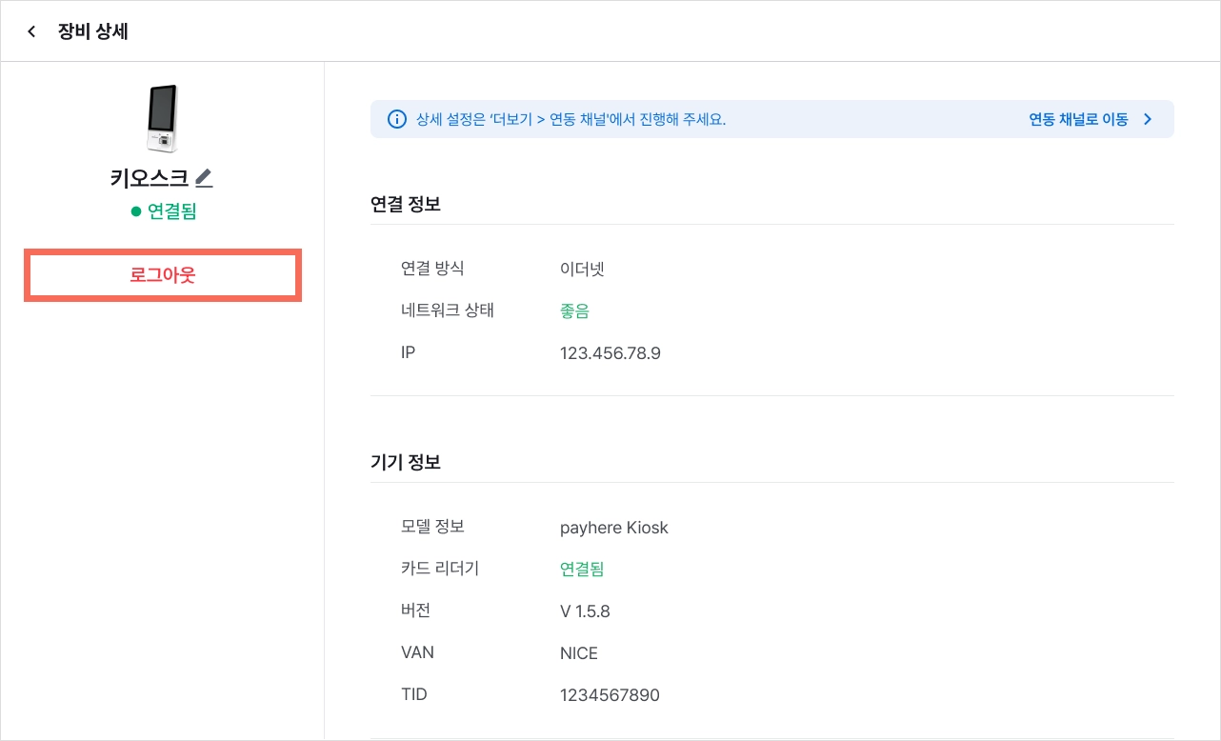Click the 좋음 network status value
This screenshot has width=1221, height=741.
click(575, 311)
